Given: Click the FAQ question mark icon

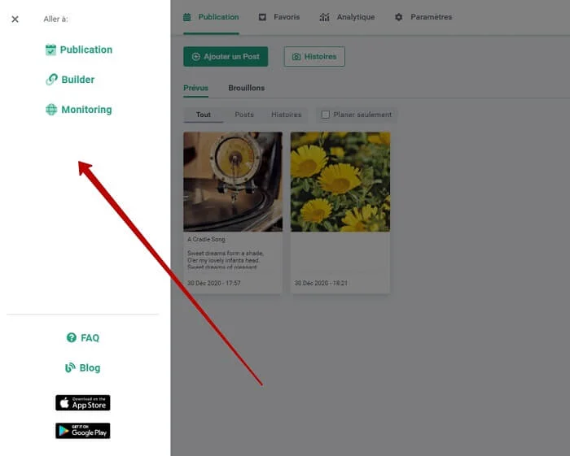Looking at the screenshot, I should [x=71, y=338].
